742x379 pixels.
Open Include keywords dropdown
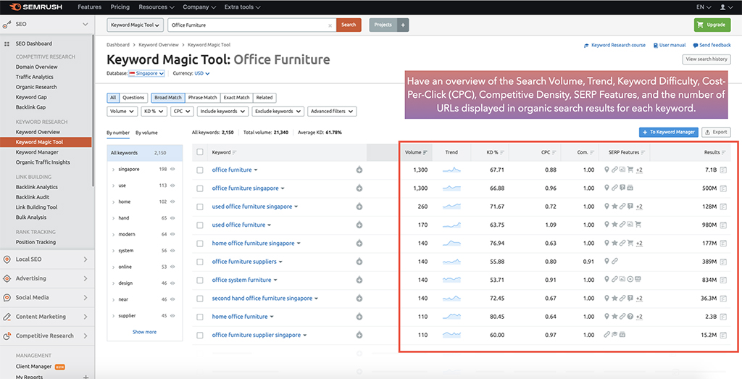point(223,111)
